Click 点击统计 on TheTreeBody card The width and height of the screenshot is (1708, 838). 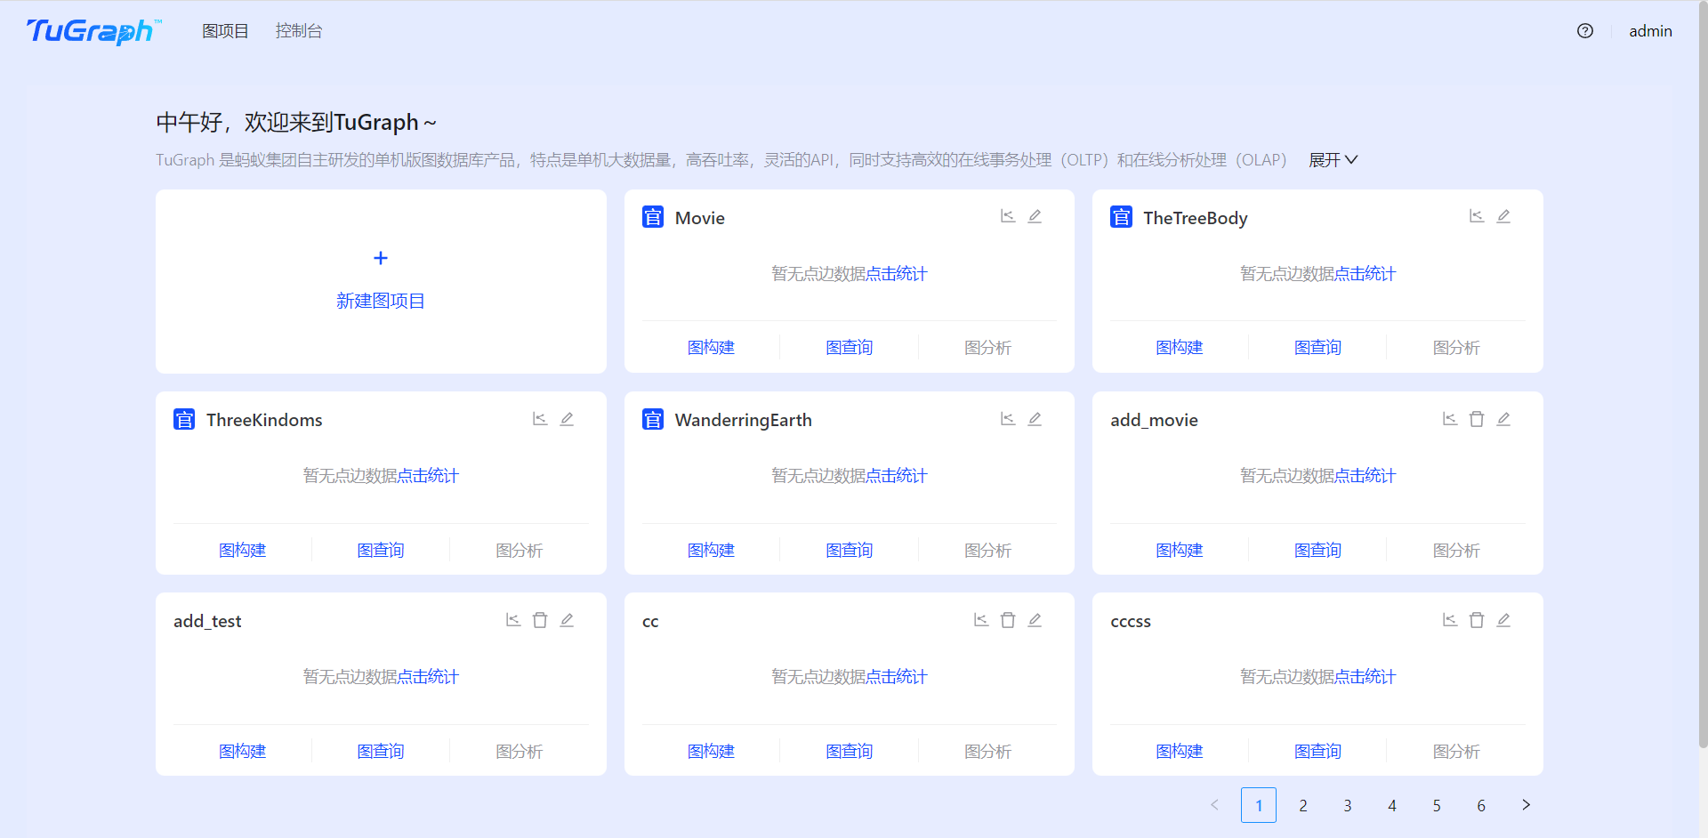[x=1366, y=274]
